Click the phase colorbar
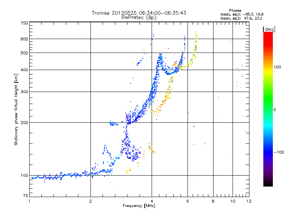The image size is (293, 219). point(268,109)
